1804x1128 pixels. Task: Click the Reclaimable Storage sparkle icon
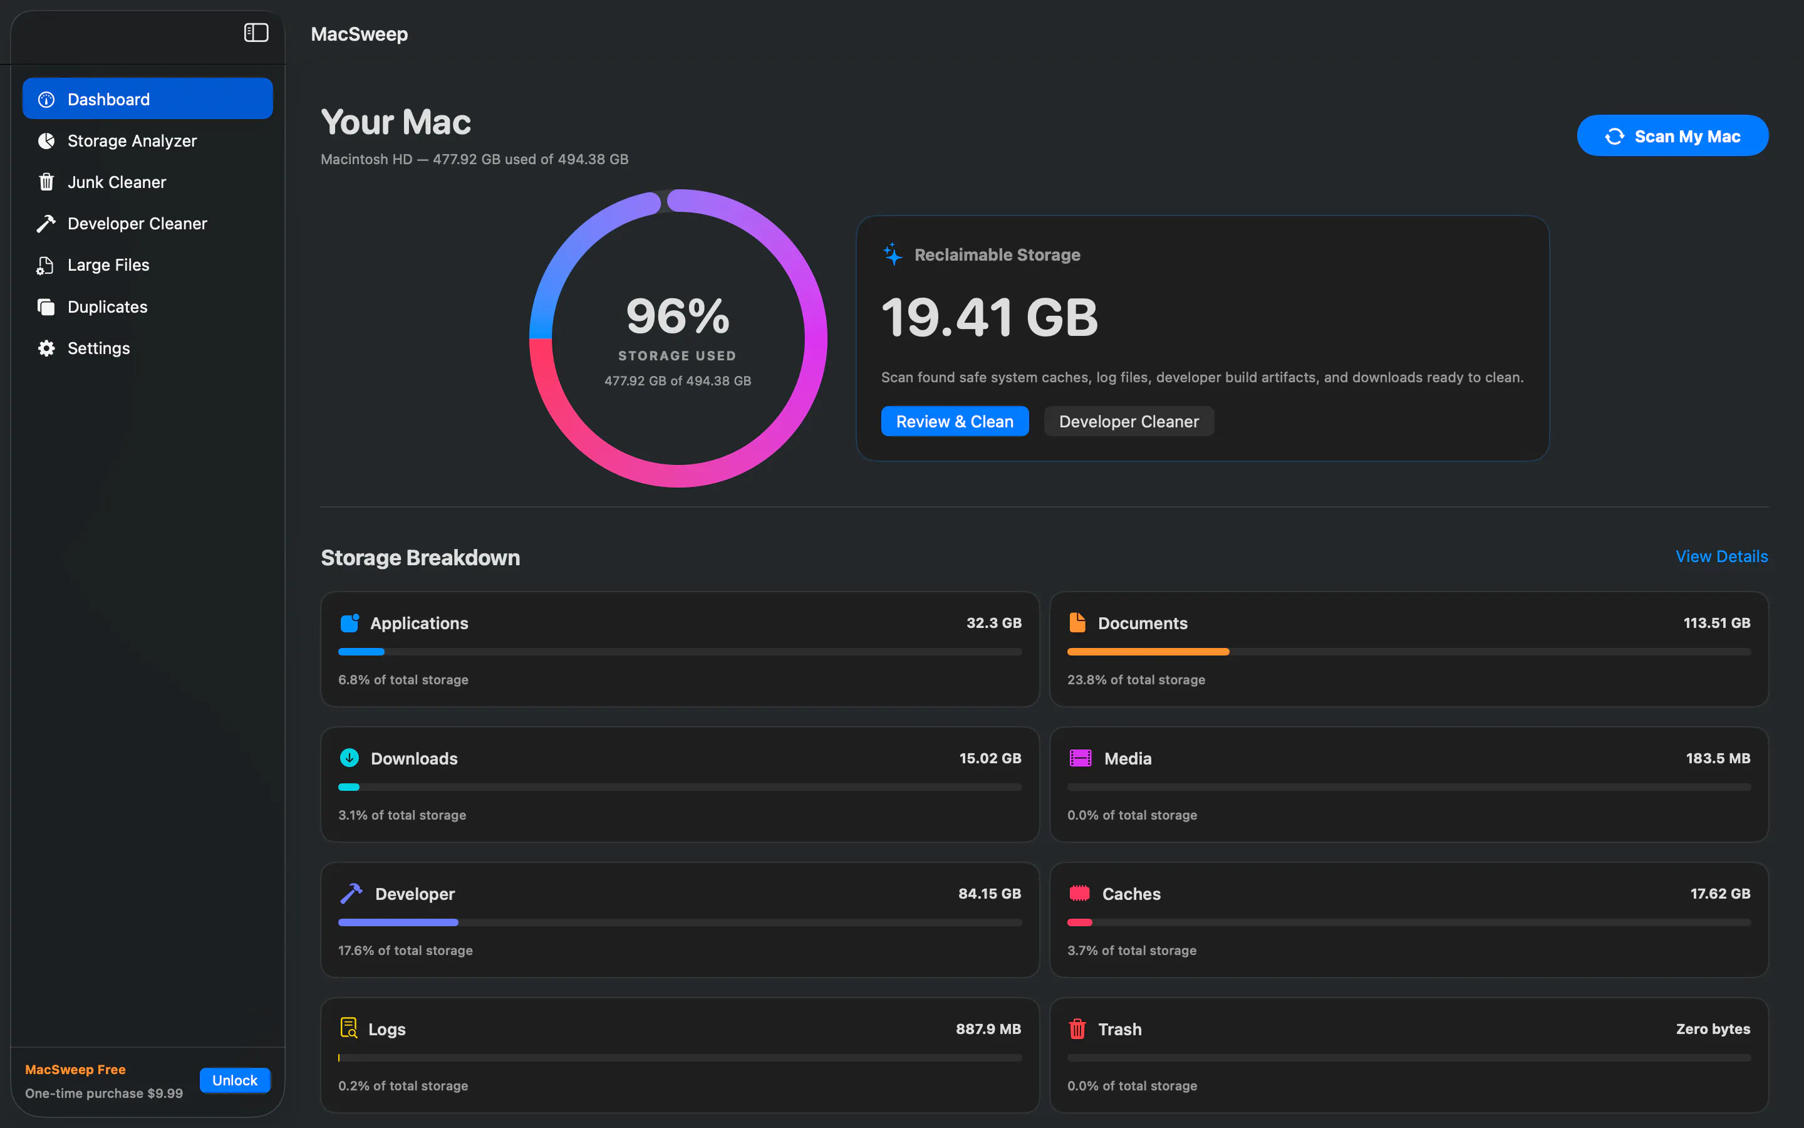click(x=893, y=254)
